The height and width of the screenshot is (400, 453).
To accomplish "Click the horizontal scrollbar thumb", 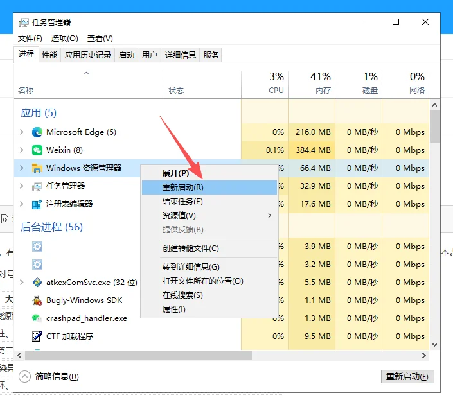I will tap(138, 355).
